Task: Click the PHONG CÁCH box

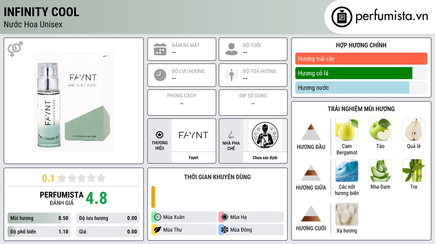Action: 182,103
